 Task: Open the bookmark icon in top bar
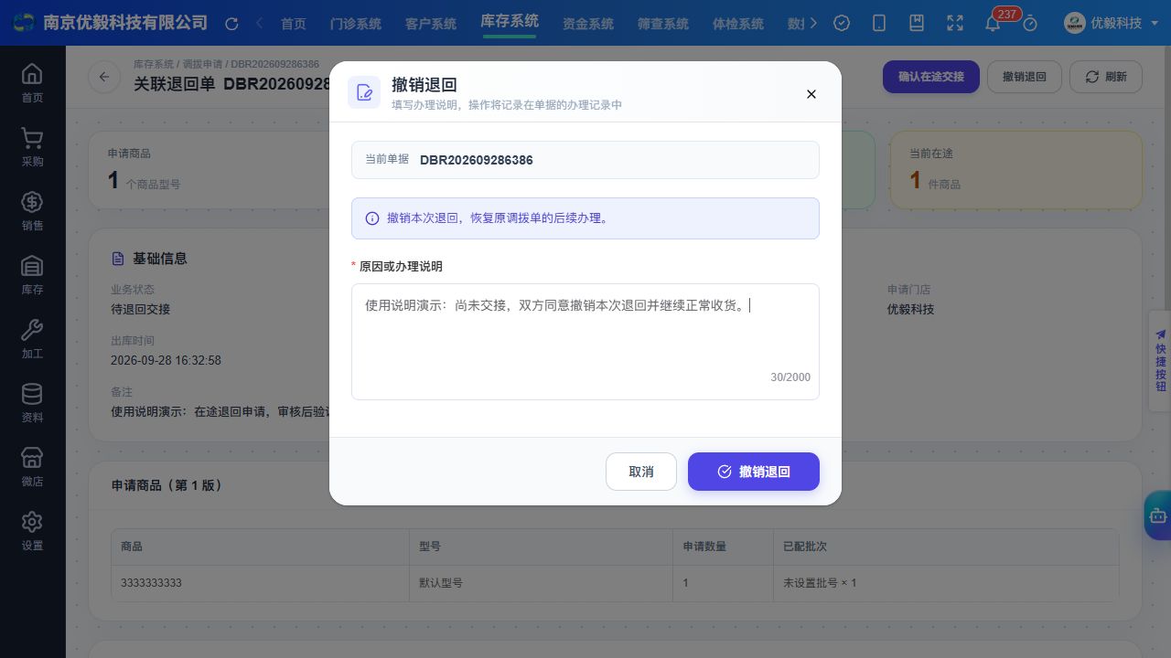[x=917, y=23]
